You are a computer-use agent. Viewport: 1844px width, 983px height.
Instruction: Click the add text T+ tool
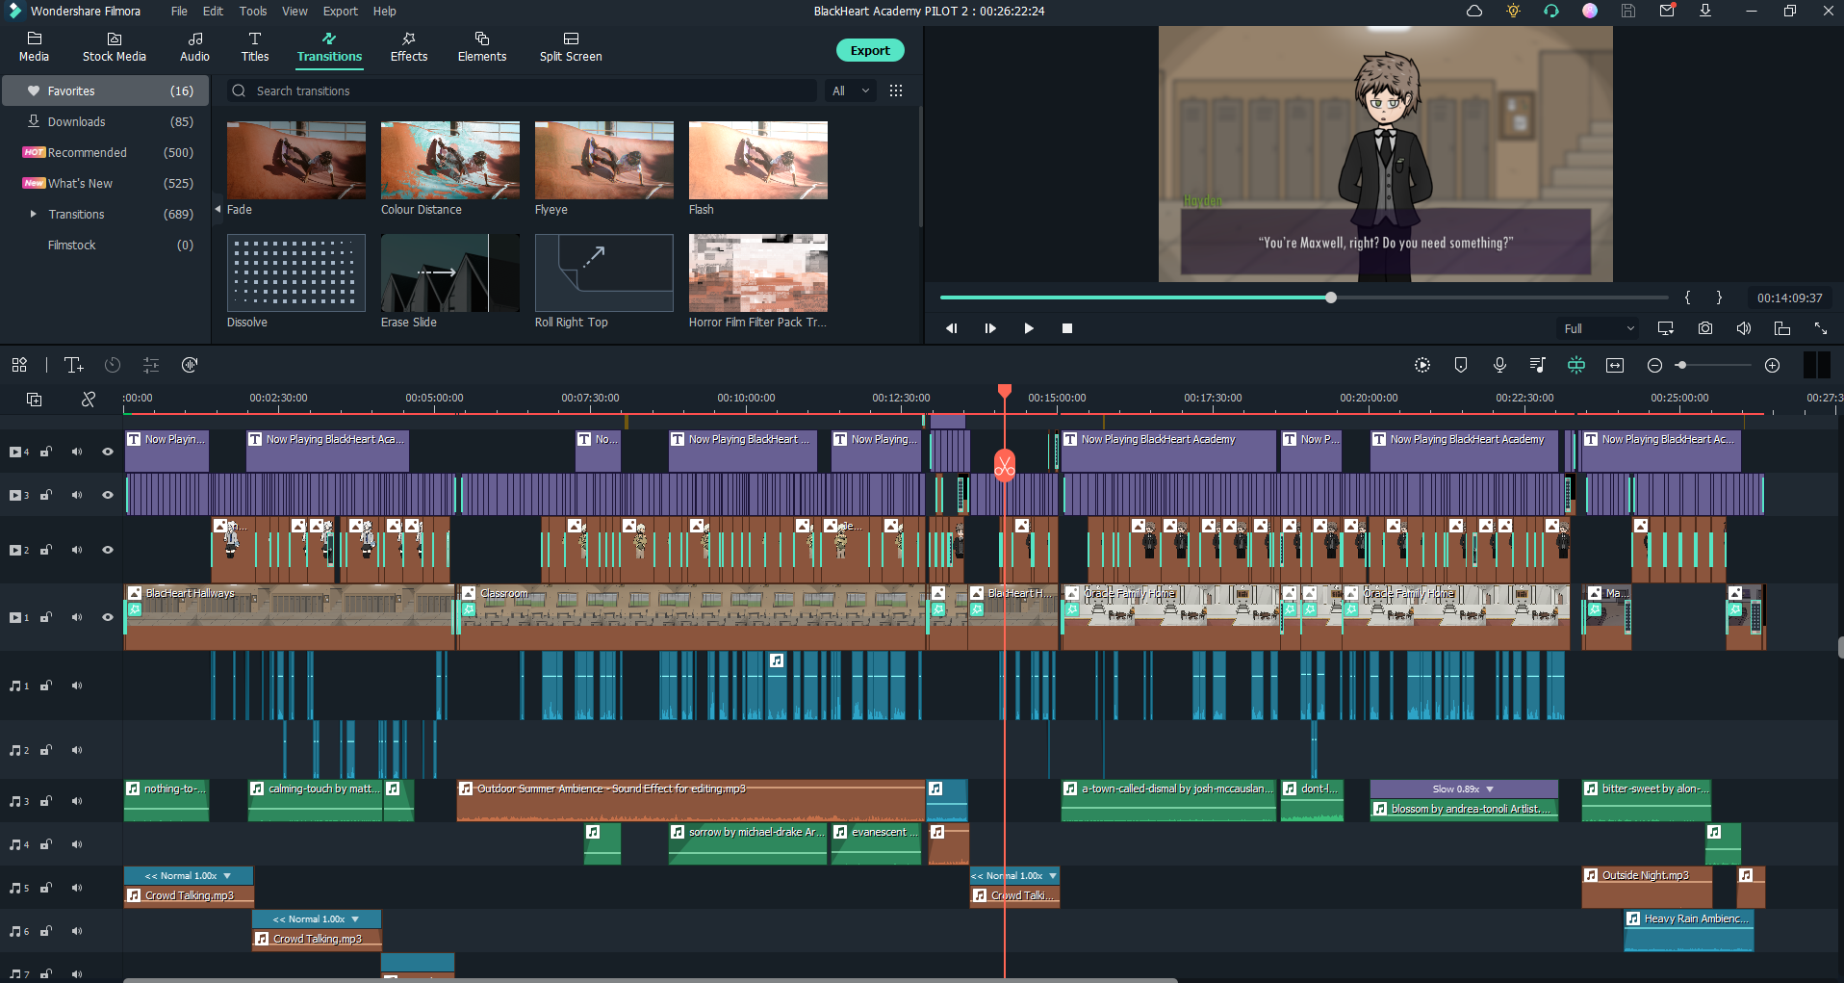point(74,365)
